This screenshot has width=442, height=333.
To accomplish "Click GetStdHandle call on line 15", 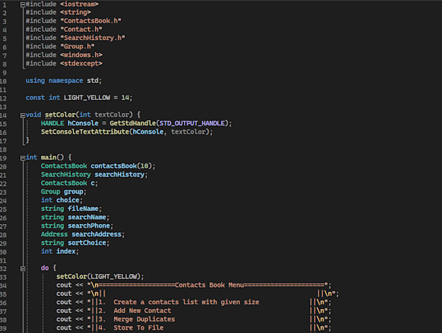I will 133,123.
